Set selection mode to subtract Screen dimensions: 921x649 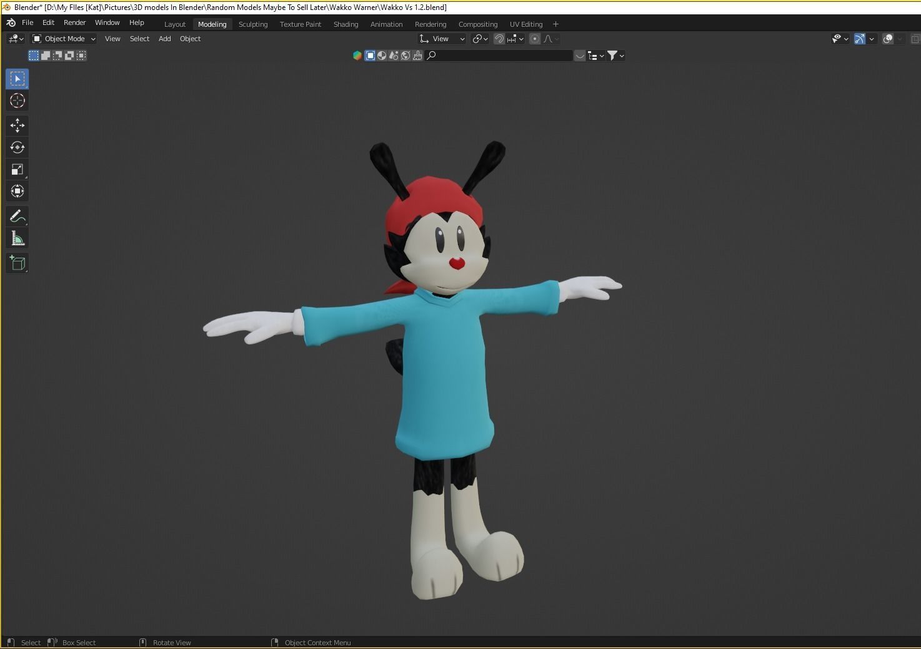coord(57,56)
